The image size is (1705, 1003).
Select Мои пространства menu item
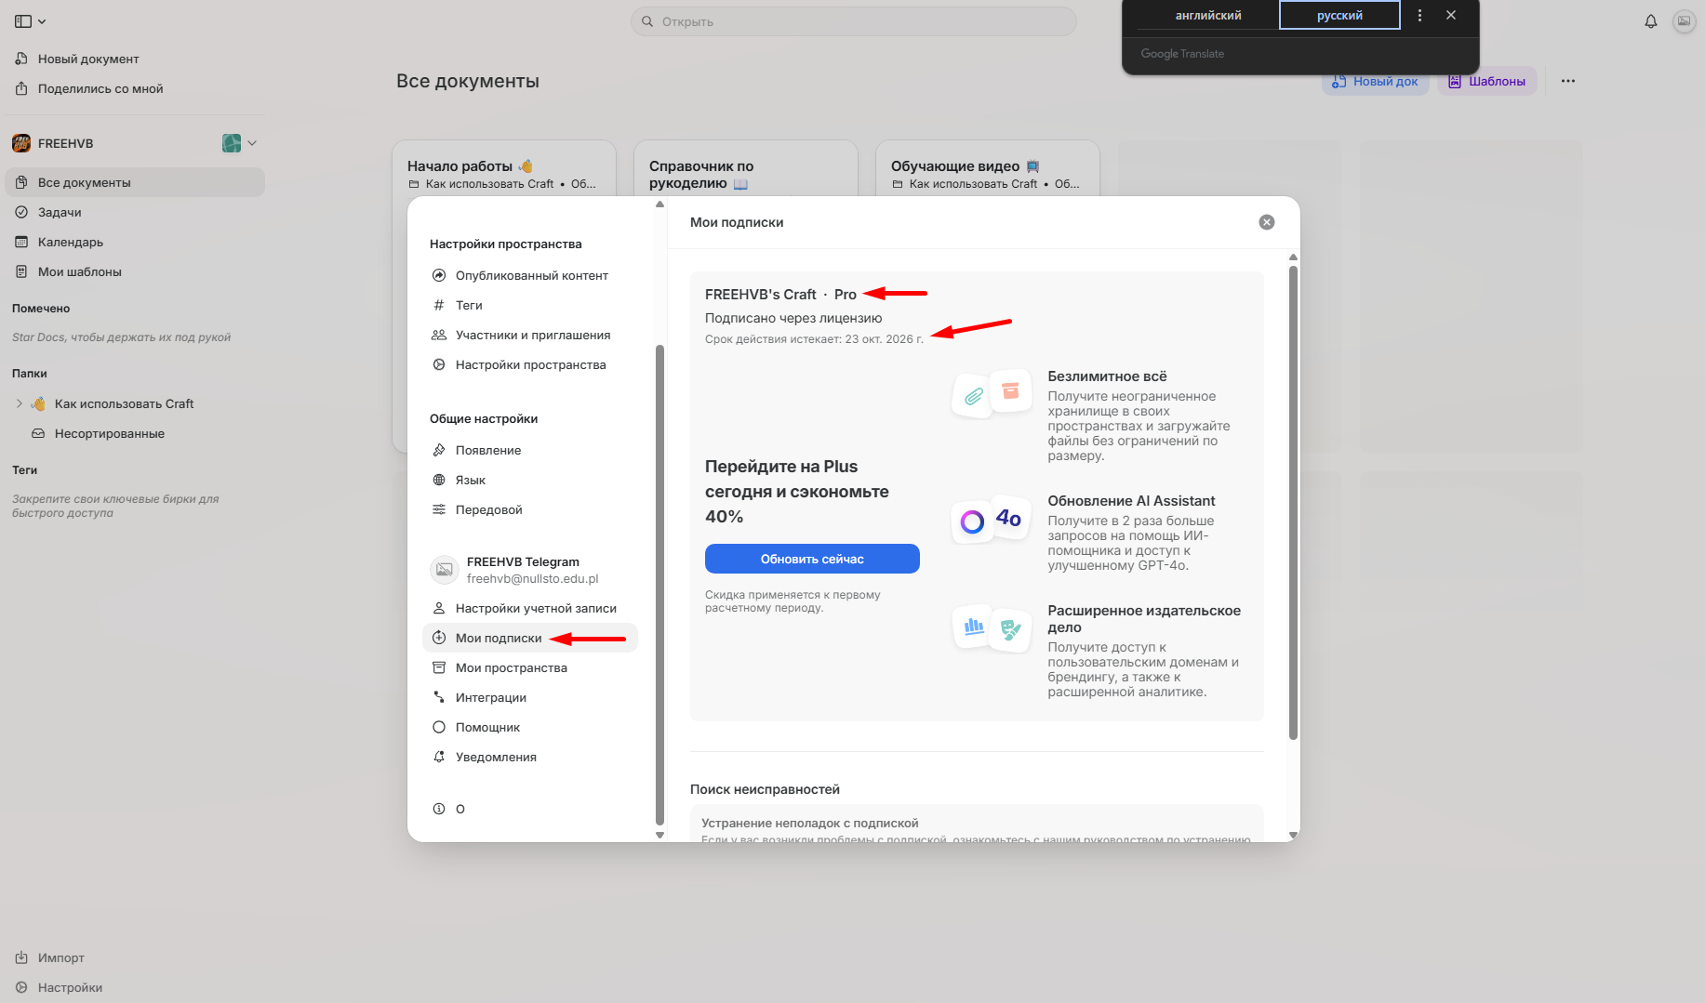pos(511,668)
